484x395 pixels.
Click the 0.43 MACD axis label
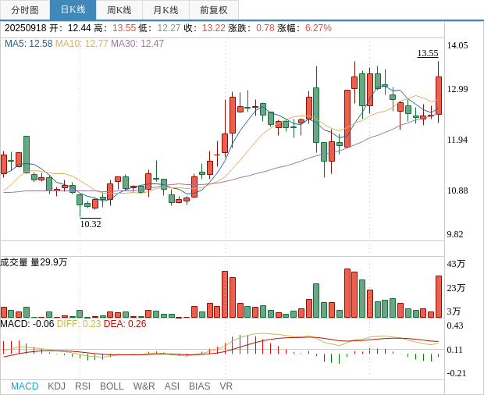[x=455, y=326]
